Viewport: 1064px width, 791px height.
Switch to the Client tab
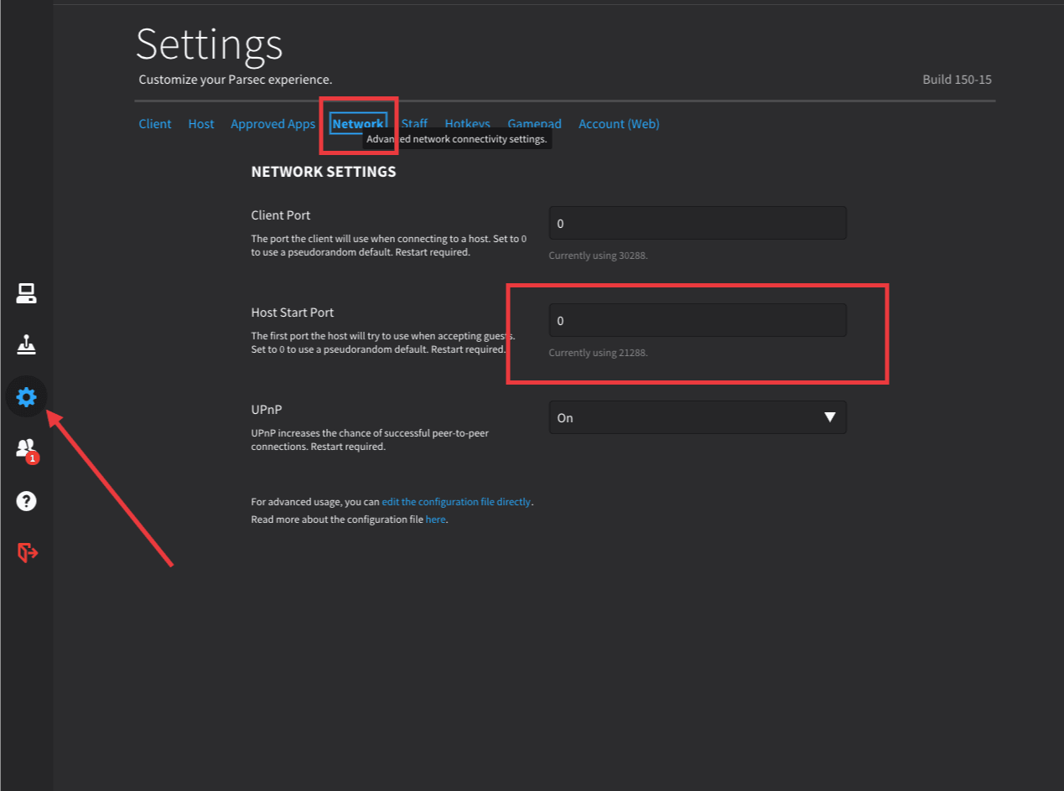click(x=155, y=124)
